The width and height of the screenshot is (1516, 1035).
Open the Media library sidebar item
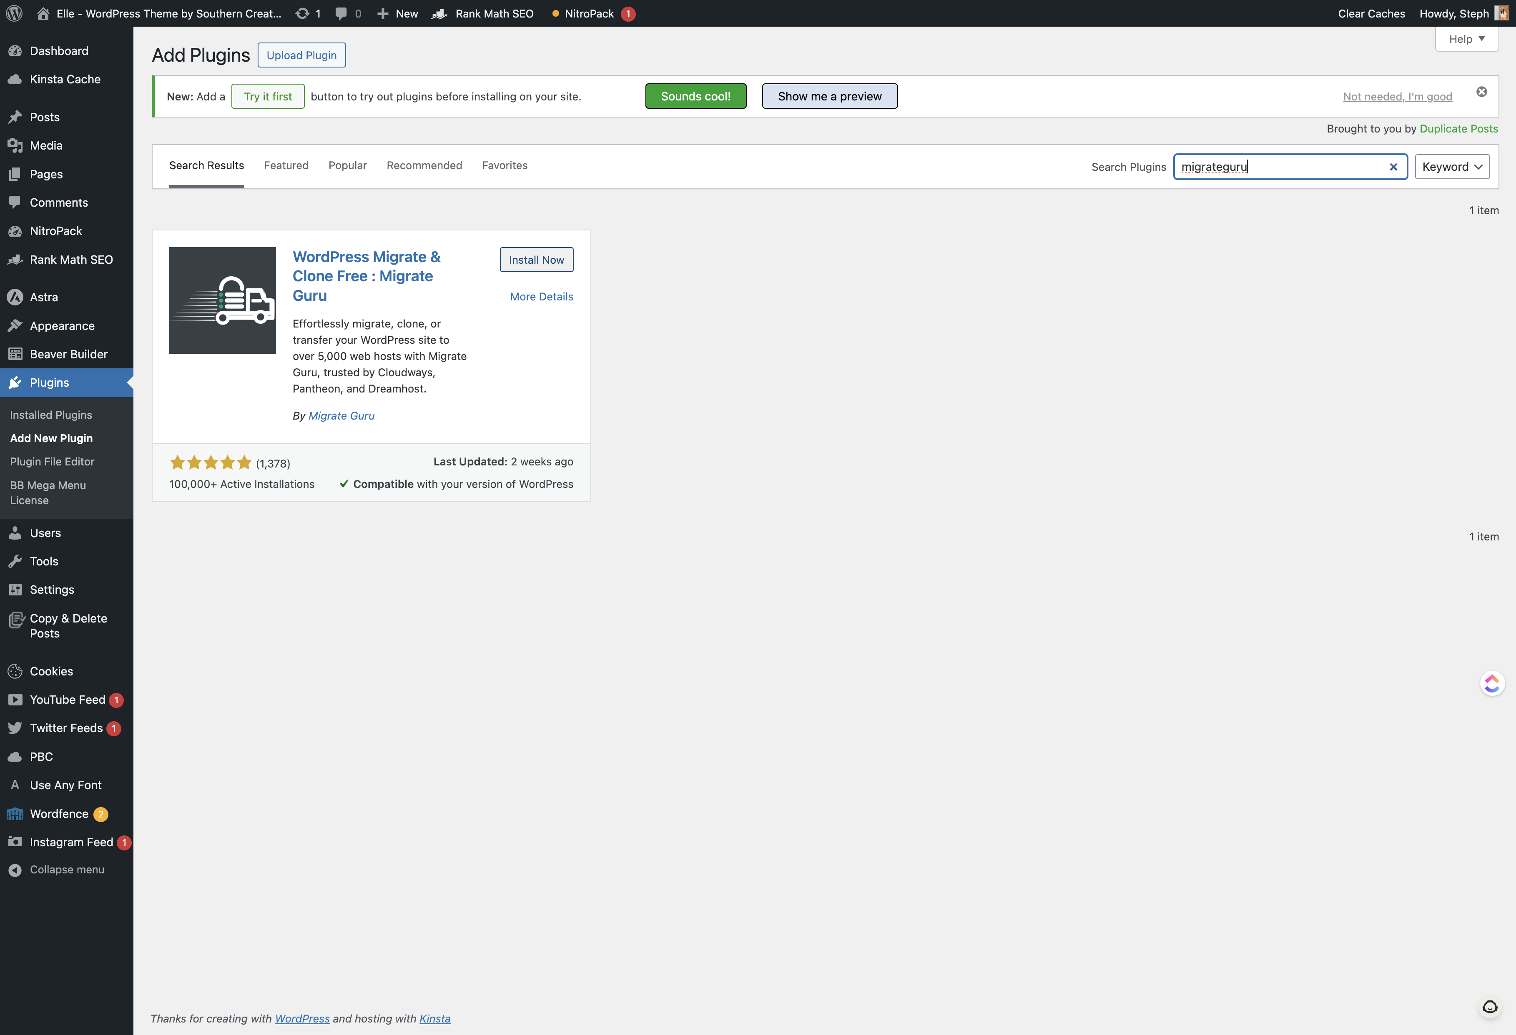click(x=46, y=145)
